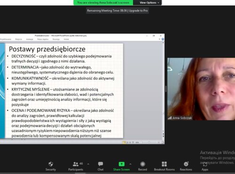Screen dimensions: 235x174
Task: Restore the shared PowerPoint window
Action: coord(154,36)
